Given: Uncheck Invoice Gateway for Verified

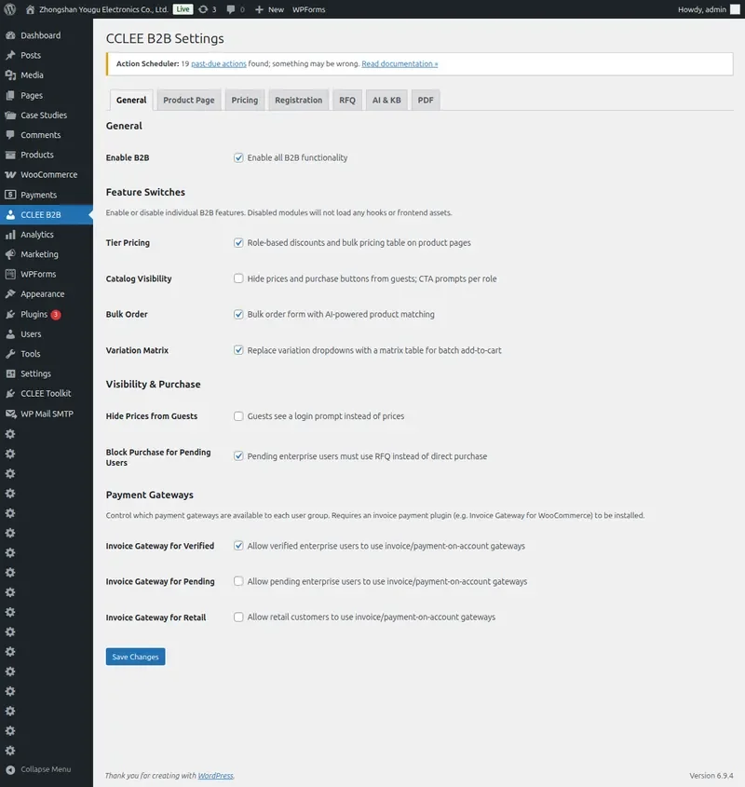Looking at the screenshot, I should [x=238, y=546].
